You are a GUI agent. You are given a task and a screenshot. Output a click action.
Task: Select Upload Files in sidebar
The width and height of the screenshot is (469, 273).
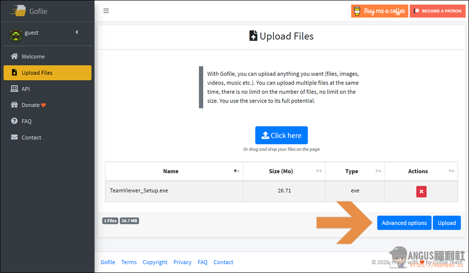click(x=47, y=73)
